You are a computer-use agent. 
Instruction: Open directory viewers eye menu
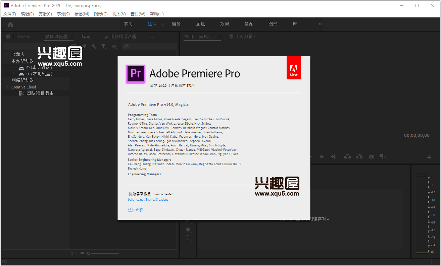pyautogui.click(x=114, y=47)
